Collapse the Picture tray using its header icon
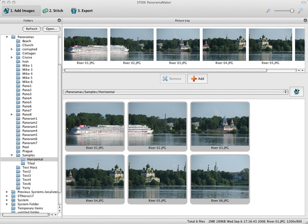Screen dimensions: 308x224 305,21
